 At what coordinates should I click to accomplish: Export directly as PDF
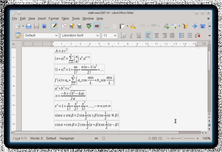64,26
